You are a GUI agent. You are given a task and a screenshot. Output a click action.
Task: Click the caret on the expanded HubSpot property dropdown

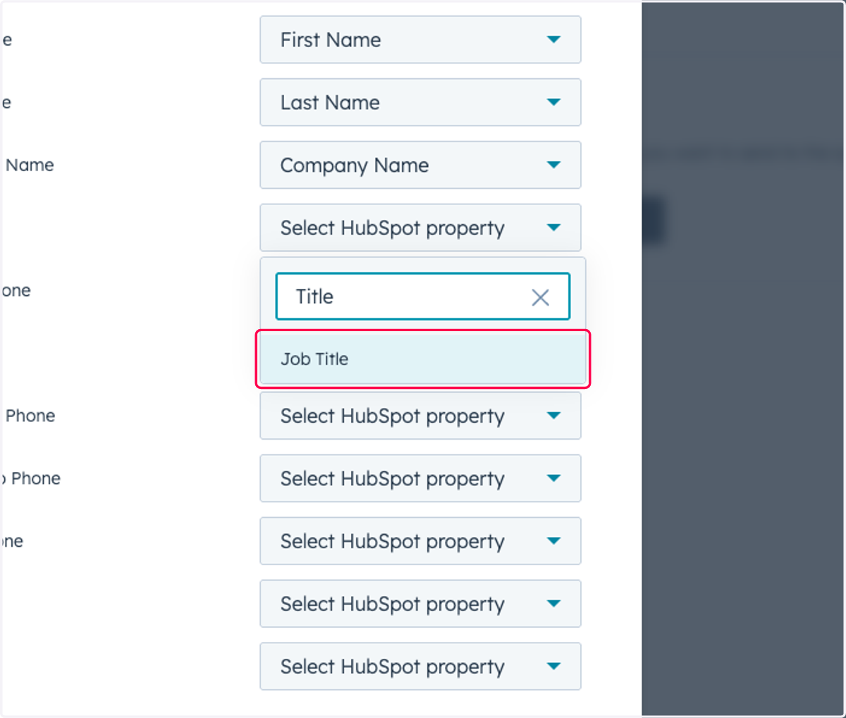click(554, 228)
